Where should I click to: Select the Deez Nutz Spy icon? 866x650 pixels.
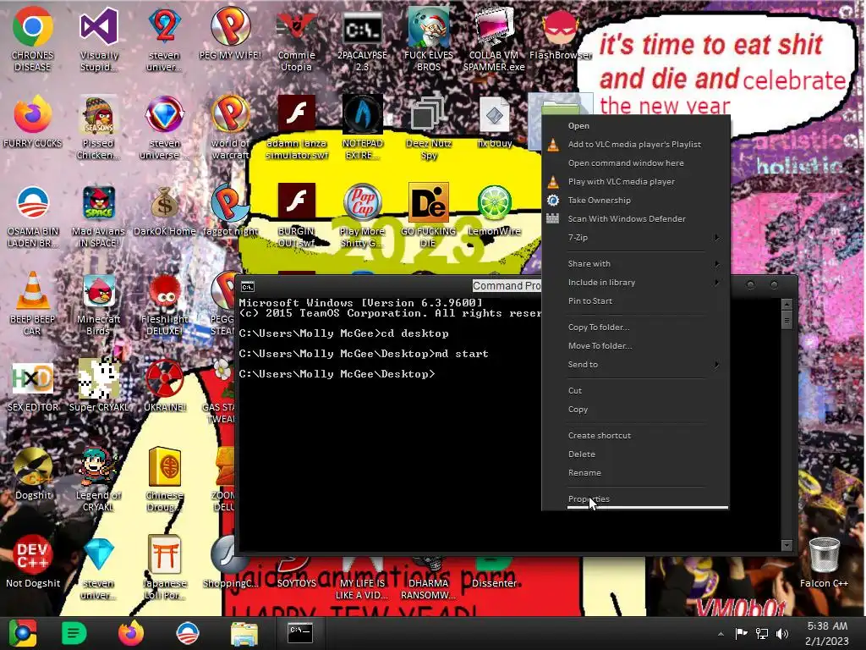pyautogui.click(x=429, y=128)
